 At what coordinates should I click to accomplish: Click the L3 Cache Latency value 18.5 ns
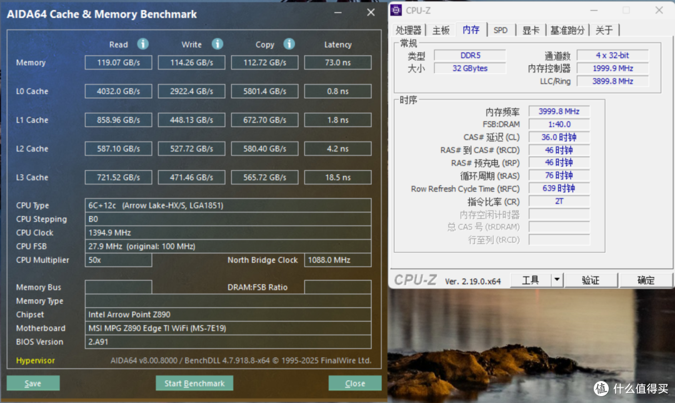(x=338, y=177)
